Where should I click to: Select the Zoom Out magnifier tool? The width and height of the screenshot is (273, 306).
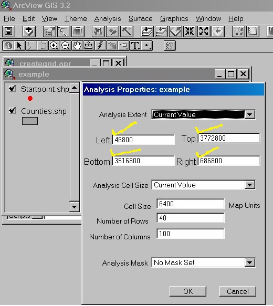click(66, 46)
